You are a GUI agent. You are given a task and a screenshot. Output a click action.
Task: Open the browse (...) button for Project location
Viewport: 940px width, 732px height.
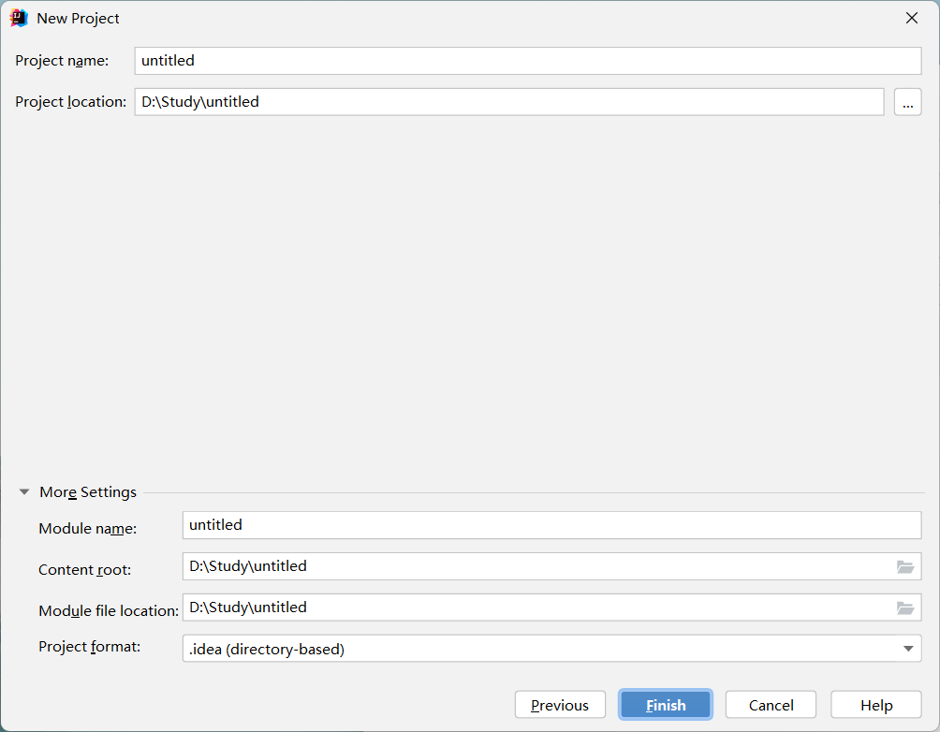[x=907, y=102]
